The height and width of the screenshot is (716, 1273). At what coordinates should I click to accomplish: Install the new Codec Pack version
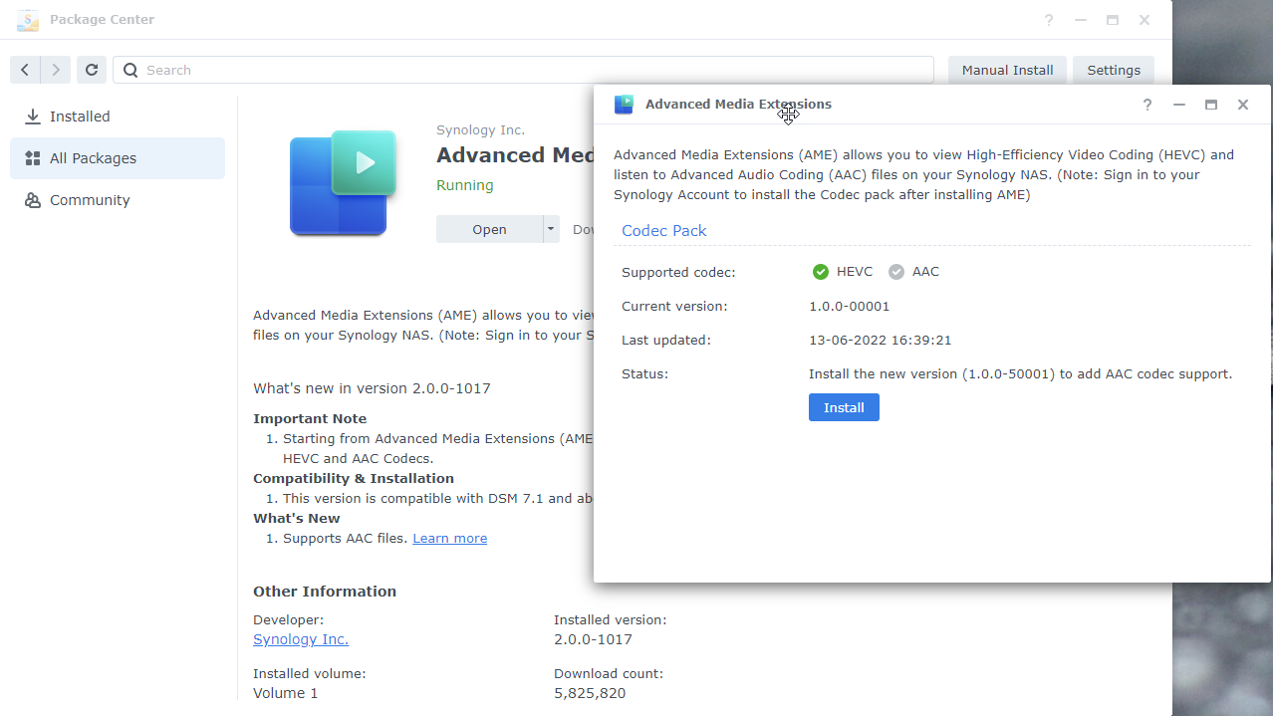[844, 406]
